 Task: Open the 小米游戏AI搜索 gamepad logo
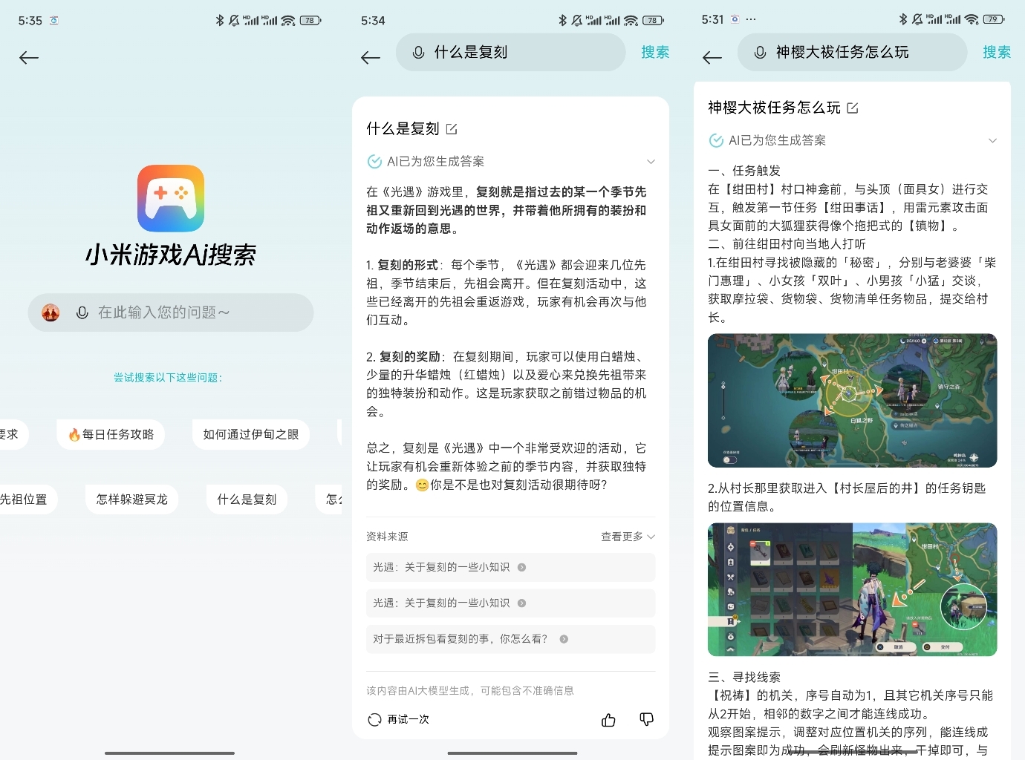tap(171, 198)
